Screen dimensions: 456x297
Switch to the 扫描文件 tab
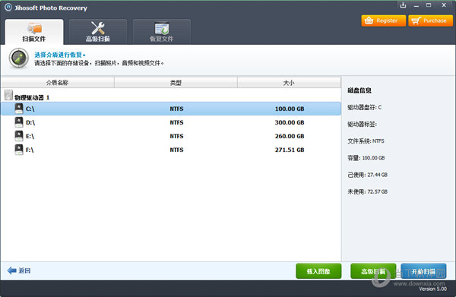[34, 32]
